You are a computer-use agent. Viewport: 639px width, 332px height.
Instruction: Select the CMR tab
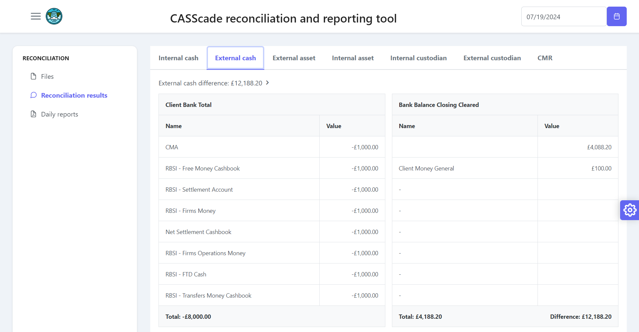click(545, 58)
